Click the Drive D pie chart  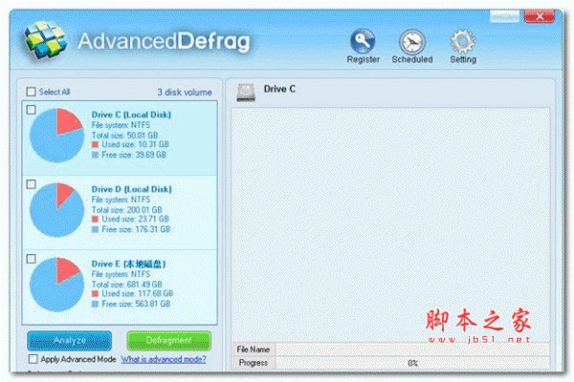coord(56,210)
